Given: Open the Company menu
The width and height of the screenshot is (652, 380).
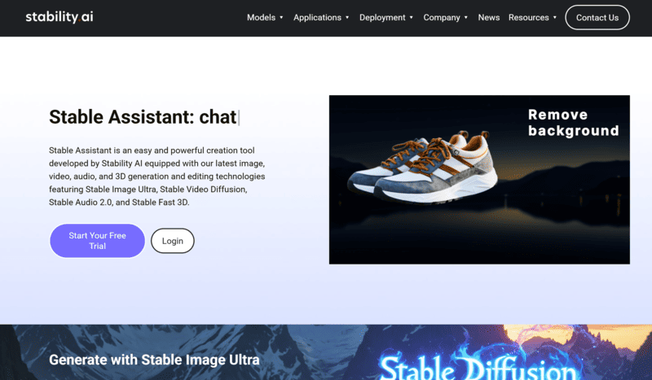Looking at the screenshot, I should [x=442, y=17].
